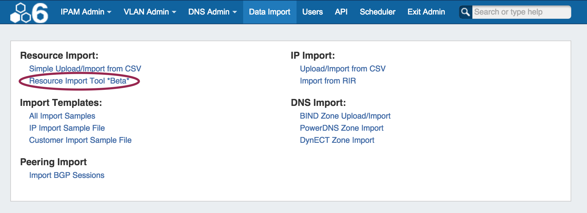Open the Scheduler page

coord(377,12)
